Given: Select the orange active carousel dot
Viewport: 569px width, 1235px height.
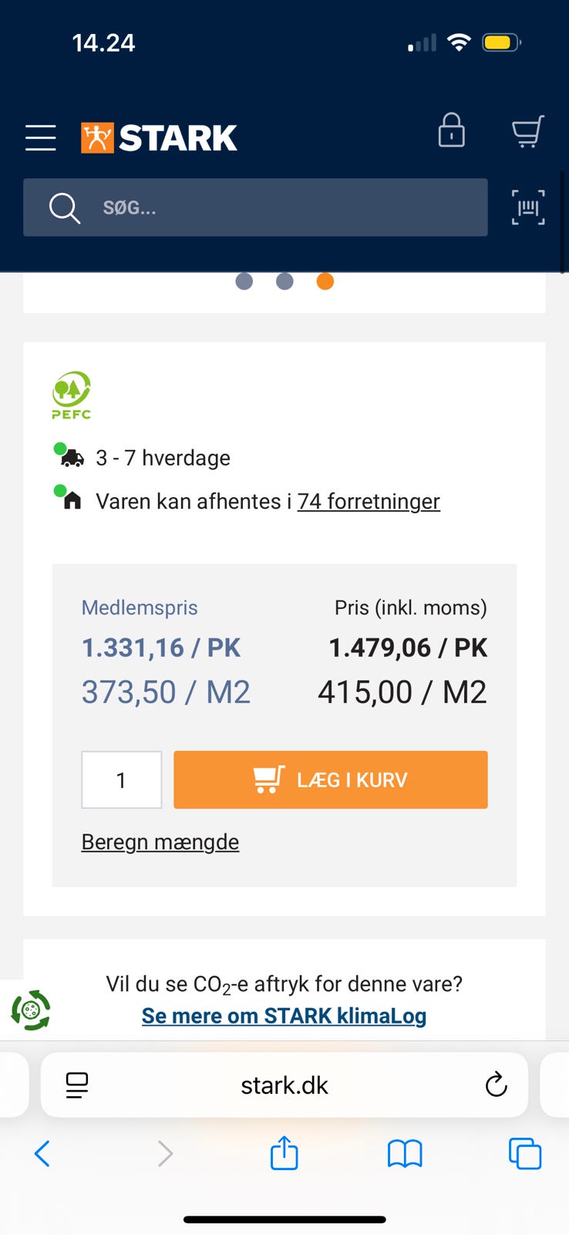Looking at the screenshot, I should point(325,282).
